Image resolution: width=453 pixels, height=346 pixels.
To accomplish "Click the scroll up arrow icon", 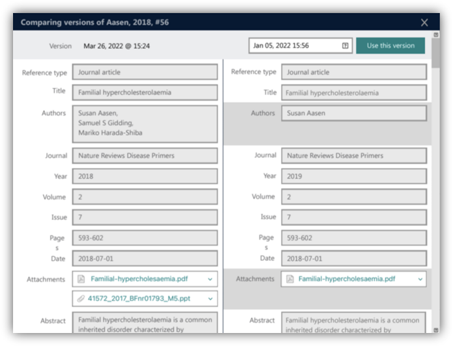I will click(436, 34).
